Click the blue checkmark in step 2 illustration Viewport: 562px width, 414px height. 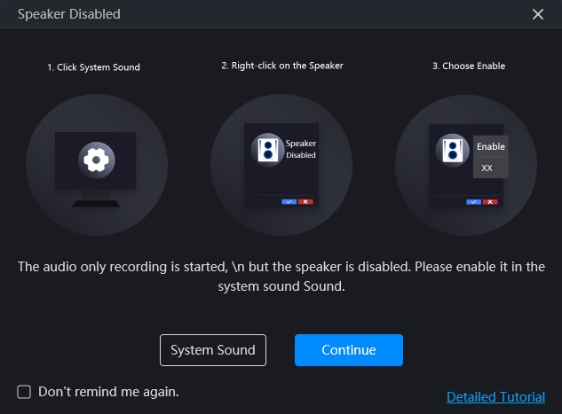tap(289, 202)
